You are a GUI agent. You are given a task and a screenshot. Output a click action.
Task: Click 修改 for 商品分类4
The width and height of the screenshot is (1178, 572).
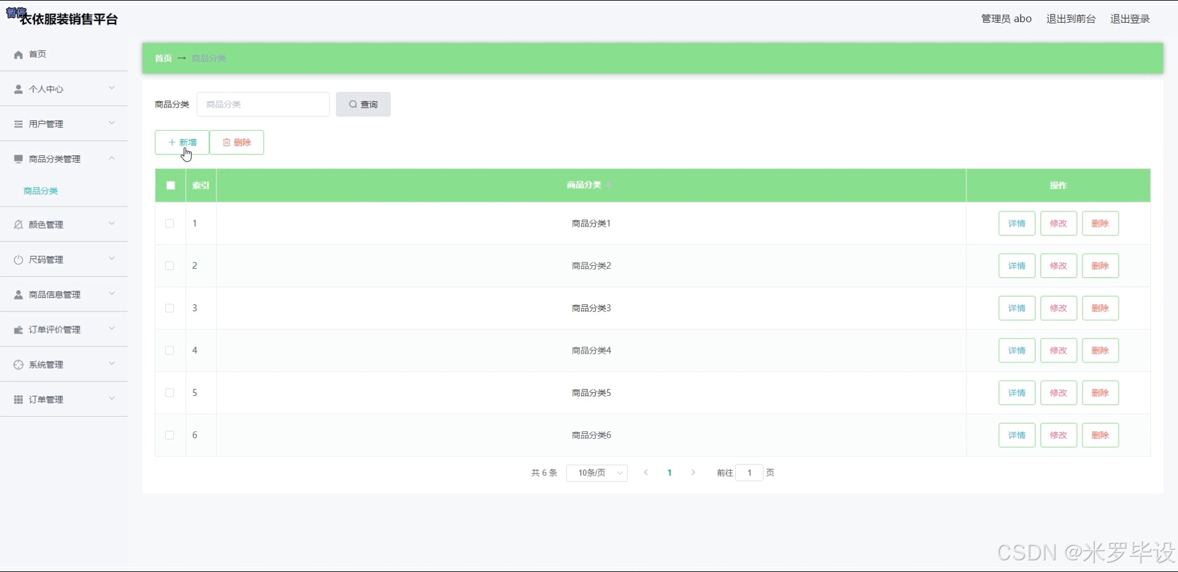point(1059,351)
